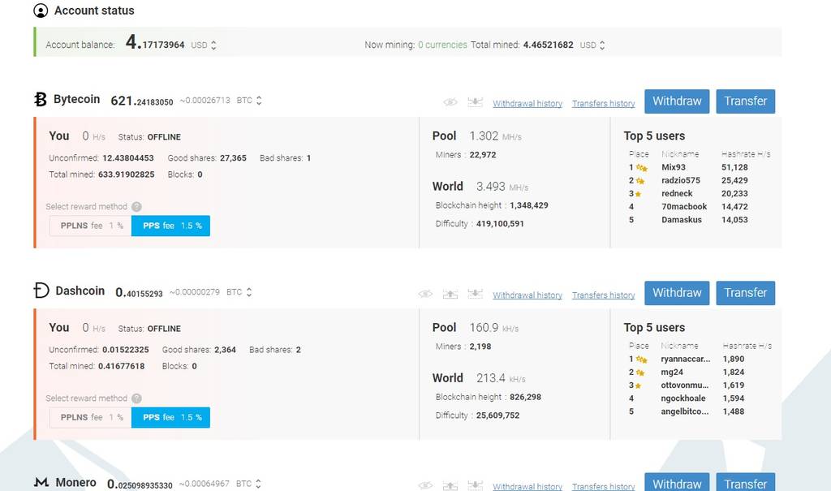The height and width of the screenshot is (491, 831).
Task: Click third-place star icon beside redneck
Action: (638, 194)
